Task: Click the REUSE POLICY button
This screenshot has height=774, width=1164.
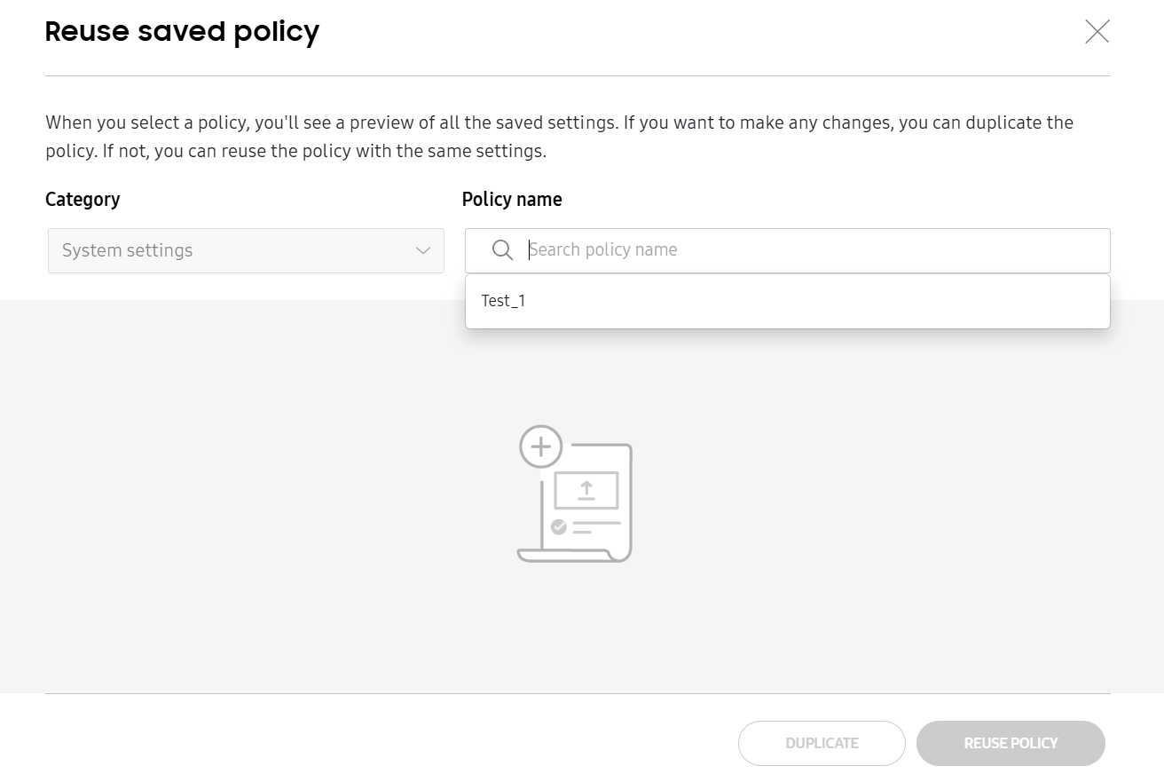Action: pos(1011,743)
